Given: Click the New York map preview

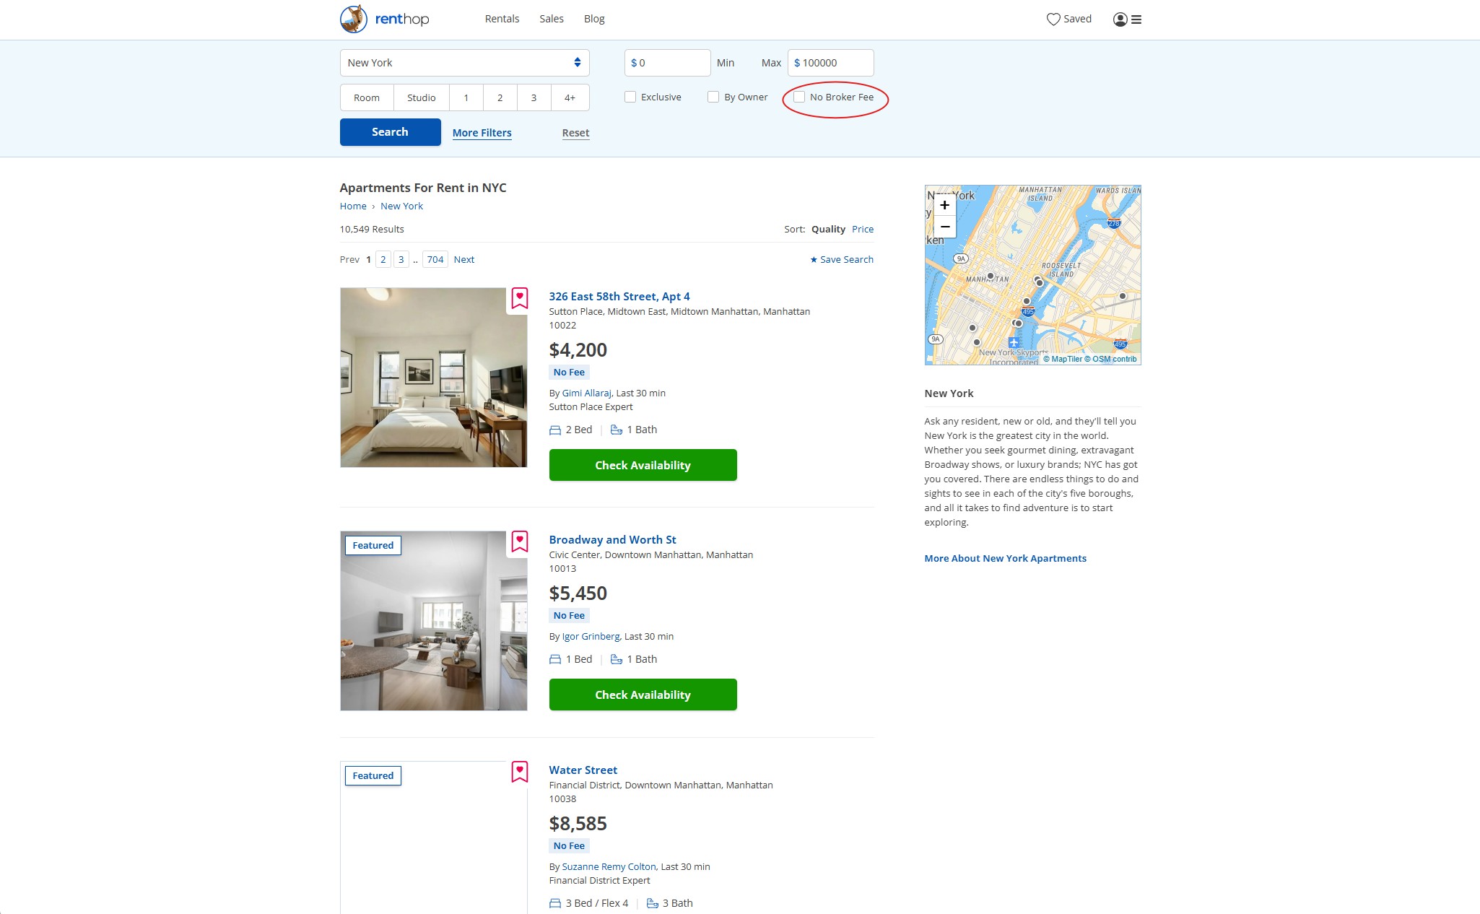Looking at the screenshot, I should [1032, 275].
